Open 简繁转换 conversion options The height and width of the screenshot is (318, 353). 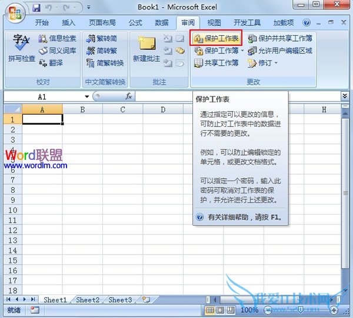click(105, 63)
